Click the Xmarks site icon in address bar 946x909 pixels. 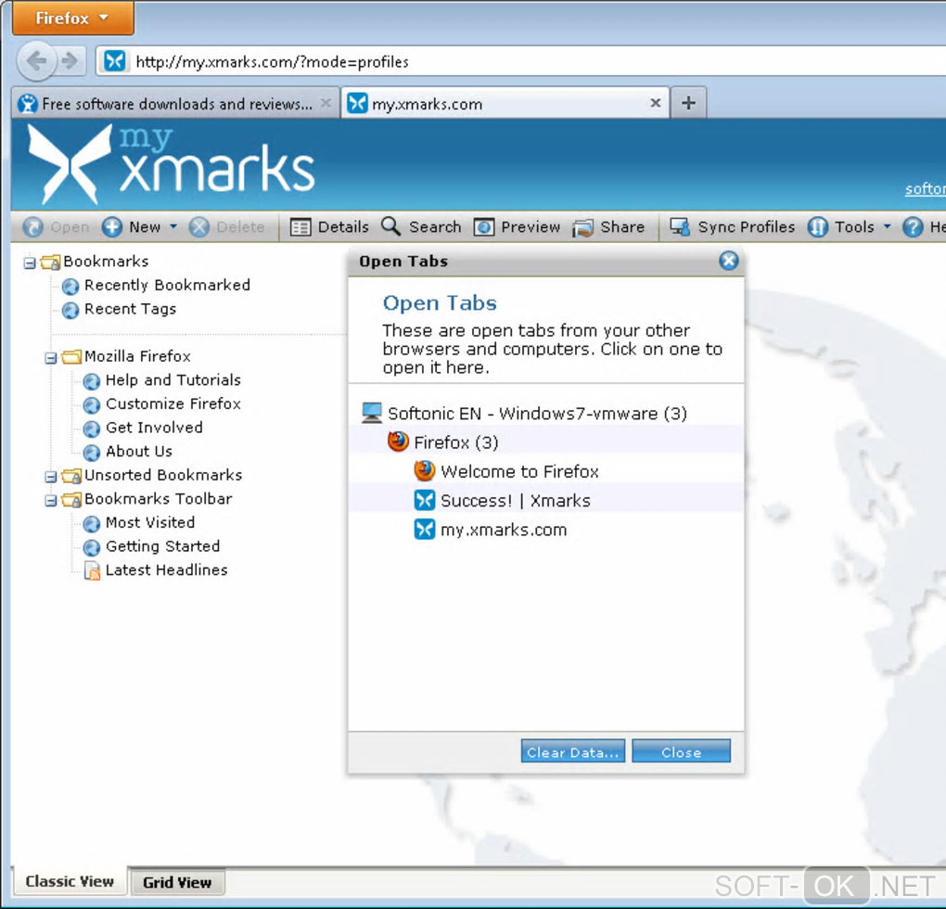pos(115,61)
